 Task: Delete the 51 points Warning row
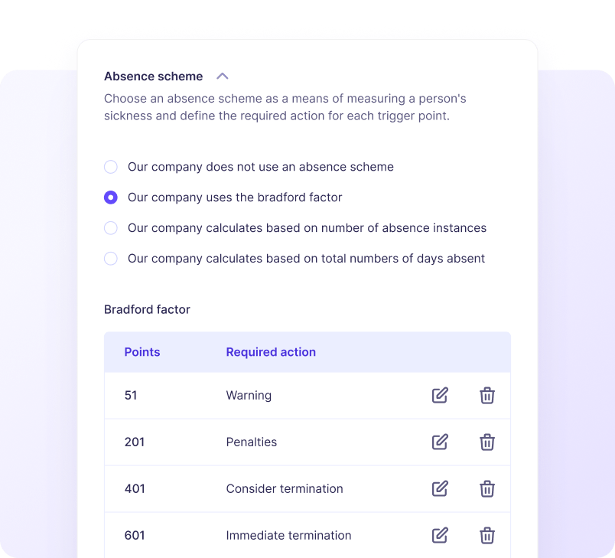click(x=487, y=396)
